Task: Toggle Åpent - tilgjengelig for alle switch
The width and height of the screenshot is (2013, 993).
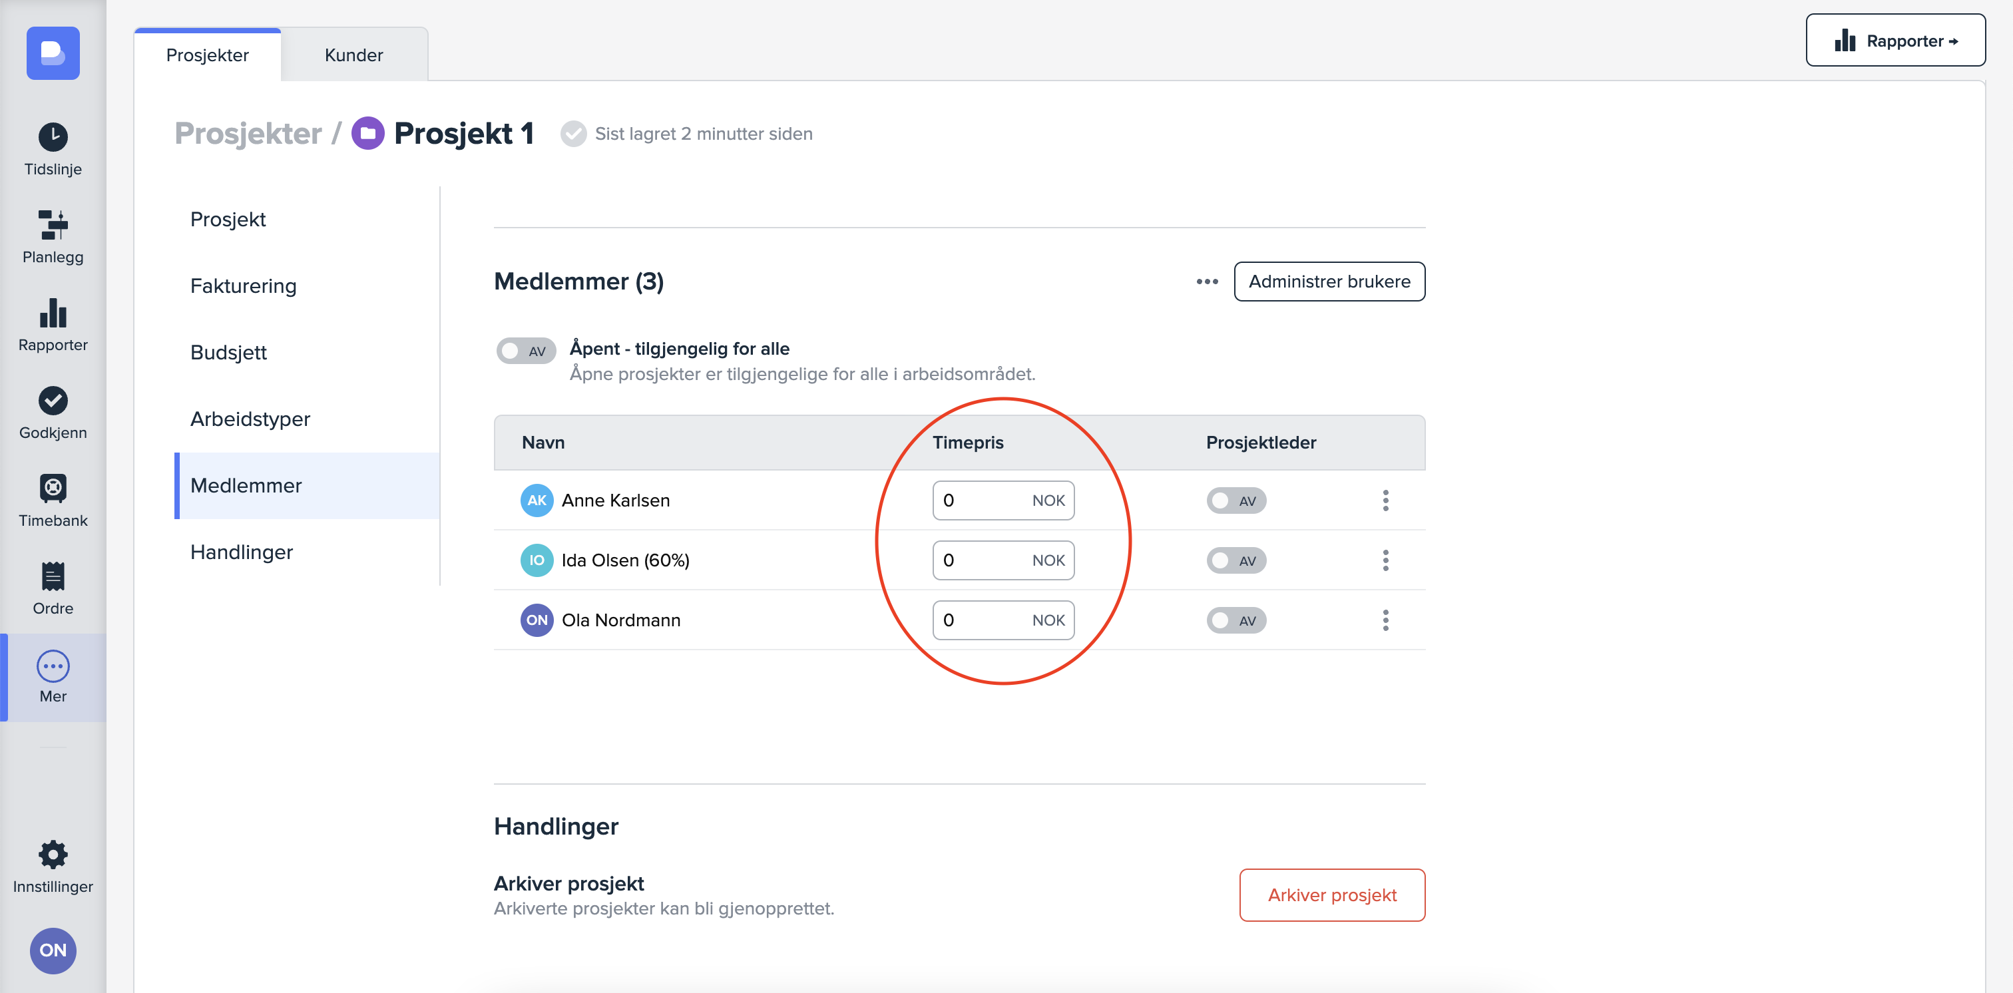Action: [x=526, y=351]
